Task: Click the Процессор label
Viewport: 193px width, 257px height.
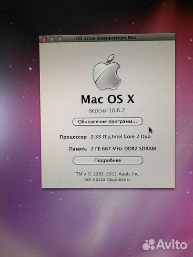Action: 73,137
